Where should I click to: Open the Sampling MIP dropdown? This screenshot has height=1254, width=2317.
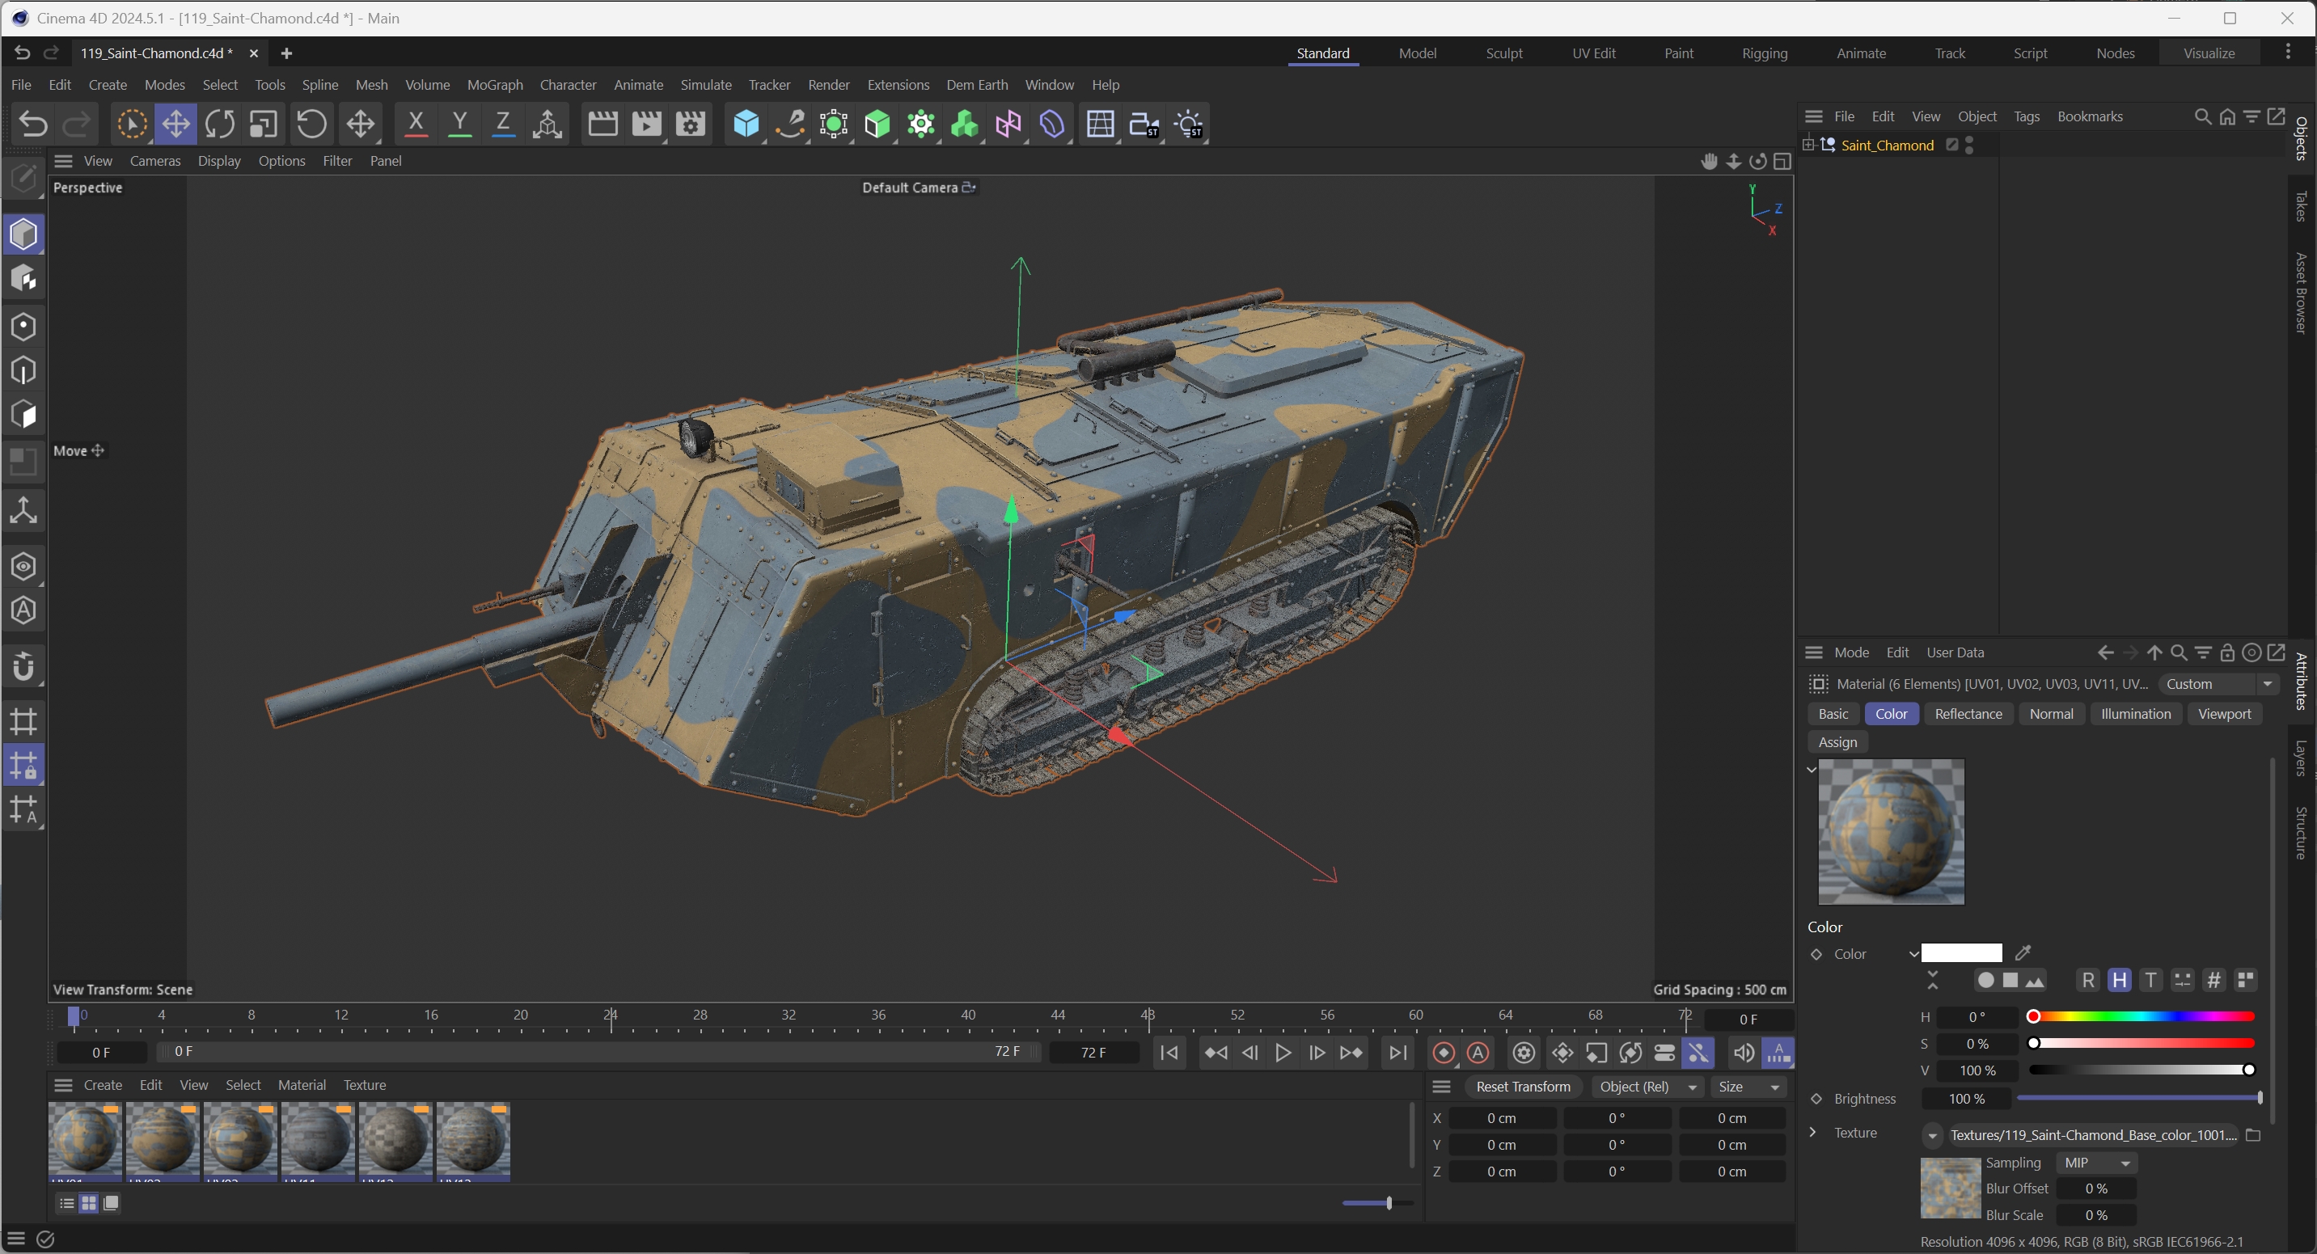coord(2097,1163)
